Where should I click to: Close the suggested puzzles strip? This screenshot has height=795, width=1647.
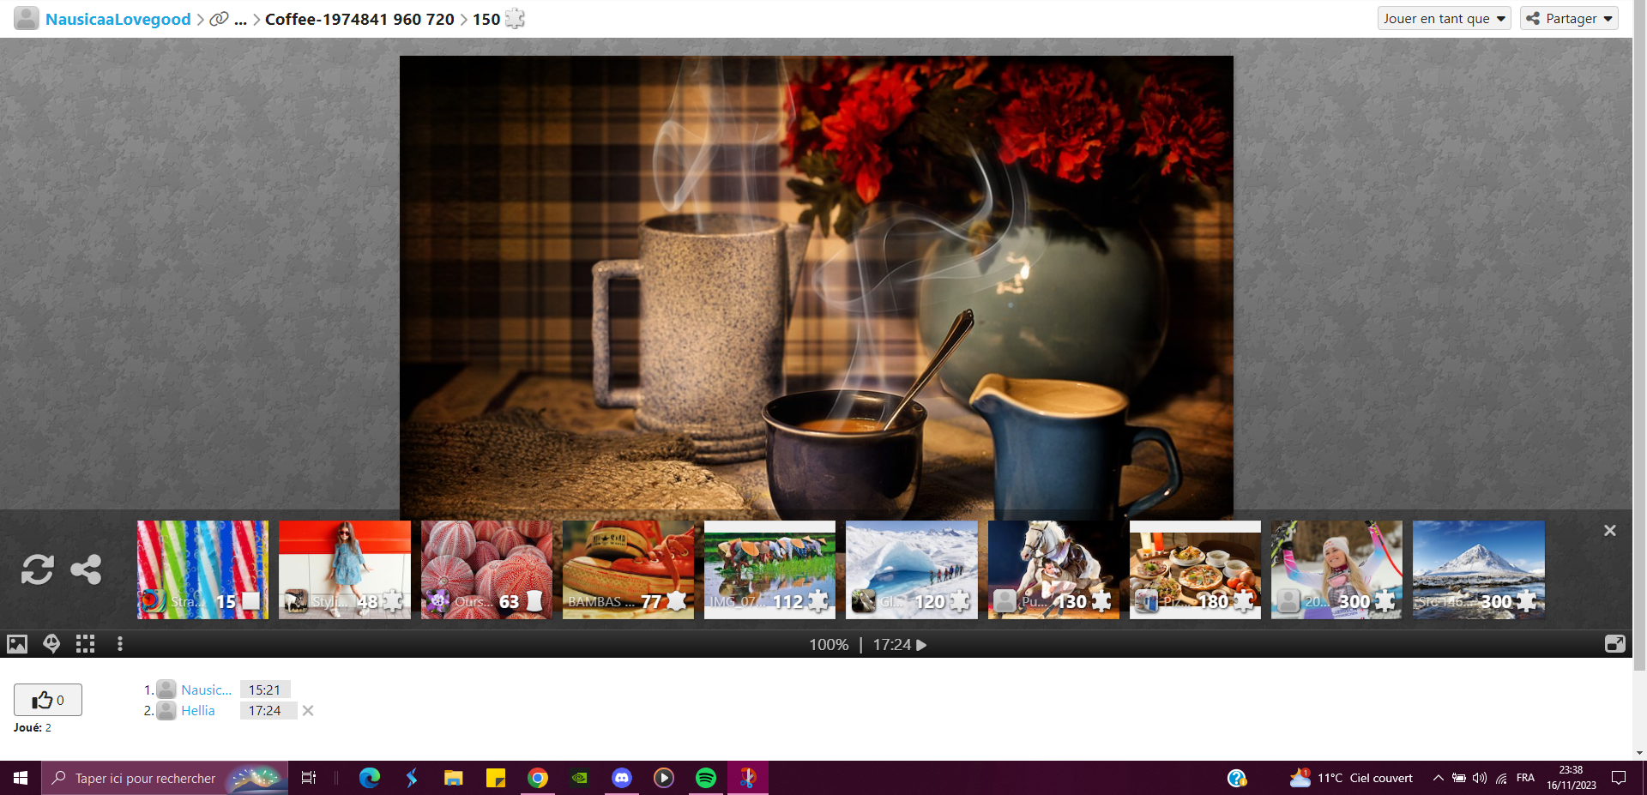coord(1609,531)
